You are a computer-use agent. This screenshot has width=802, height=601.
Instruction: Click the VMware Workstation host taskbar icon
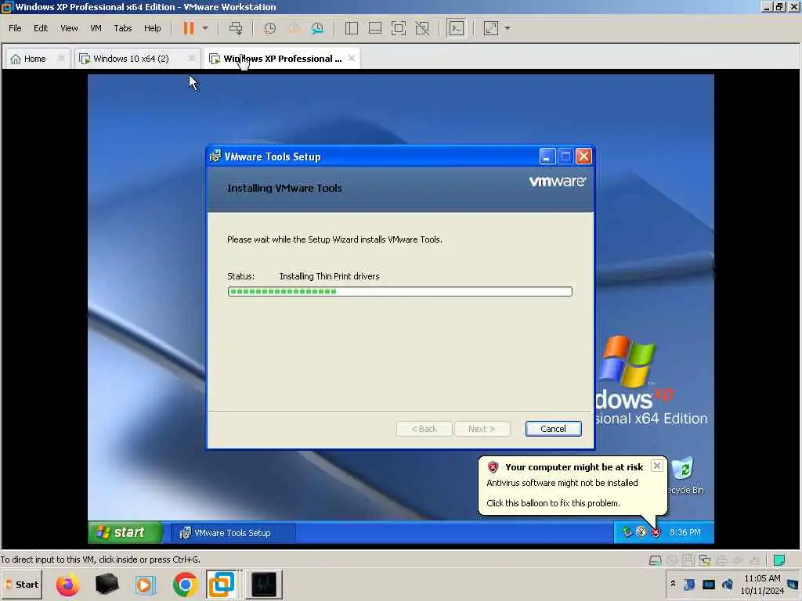coord(222,585)
